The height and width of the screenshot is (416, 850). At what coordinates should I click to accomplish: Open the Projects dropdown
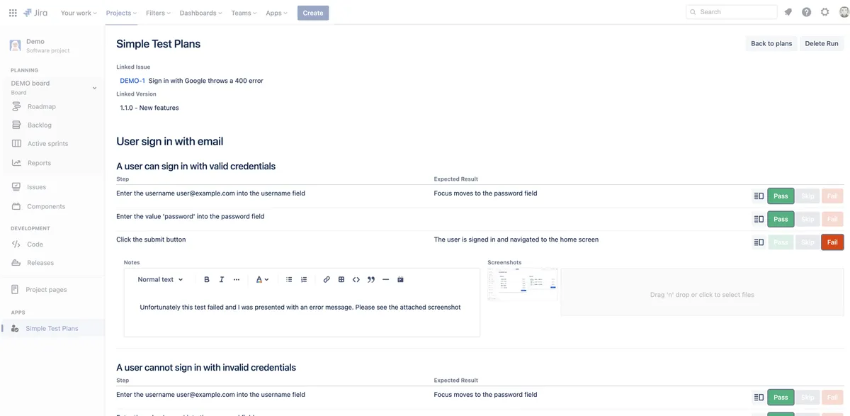click(x=121, y=13)
